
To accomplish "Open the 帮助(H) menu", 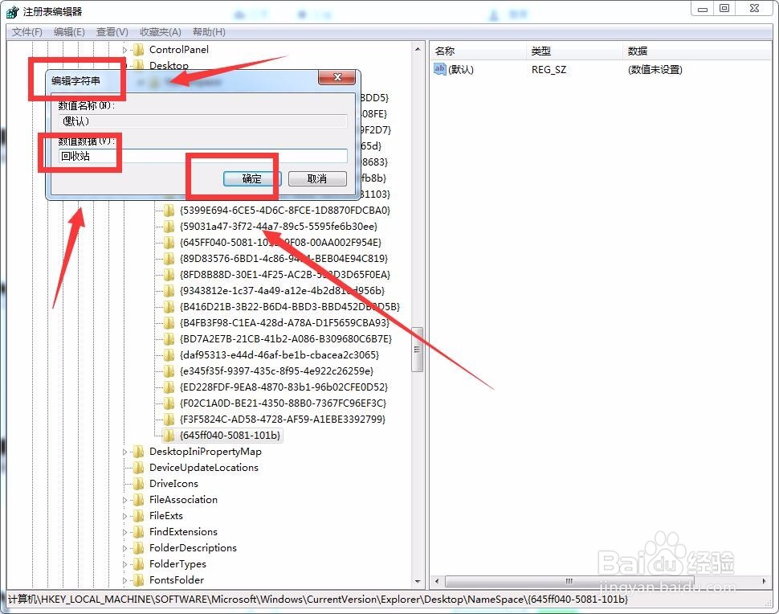I will pyautogui.click(x=209, y=32).
